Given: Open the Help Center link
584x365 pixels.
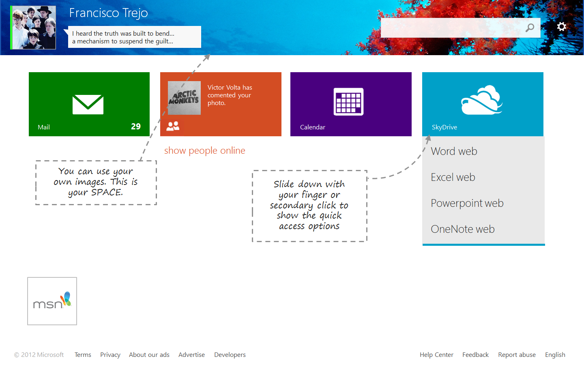Looking at the screenshot, I should click(436, 355).
